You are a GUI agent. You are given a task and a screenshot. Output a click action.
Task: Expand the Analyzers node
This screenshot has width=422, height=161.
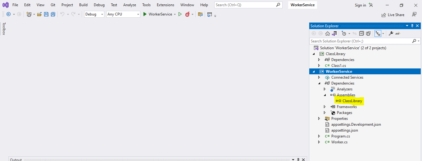[324, 89]
